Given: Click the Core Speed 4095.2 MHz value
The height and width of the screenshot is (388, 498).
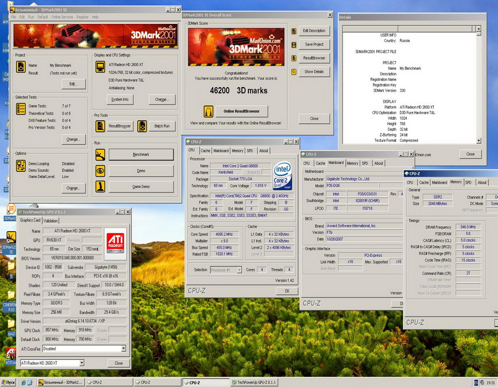Looking at the screenshot, I should (224, 234).
